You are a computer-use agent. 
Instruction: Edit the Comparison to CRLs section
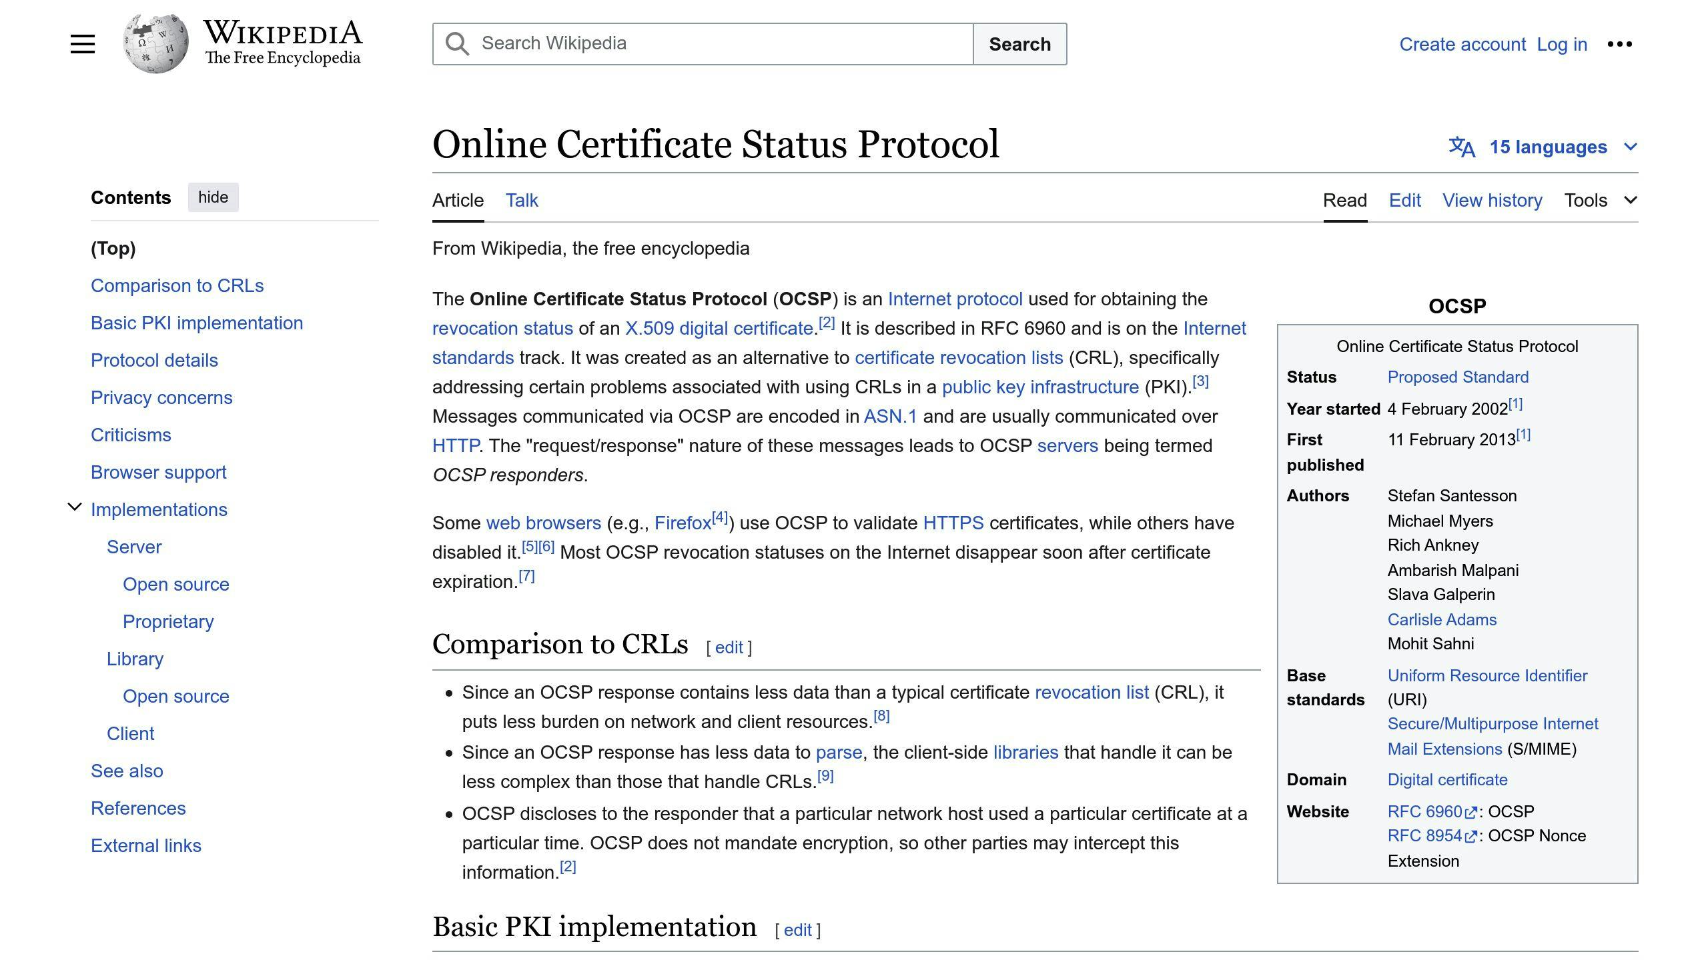click(729, 647)
